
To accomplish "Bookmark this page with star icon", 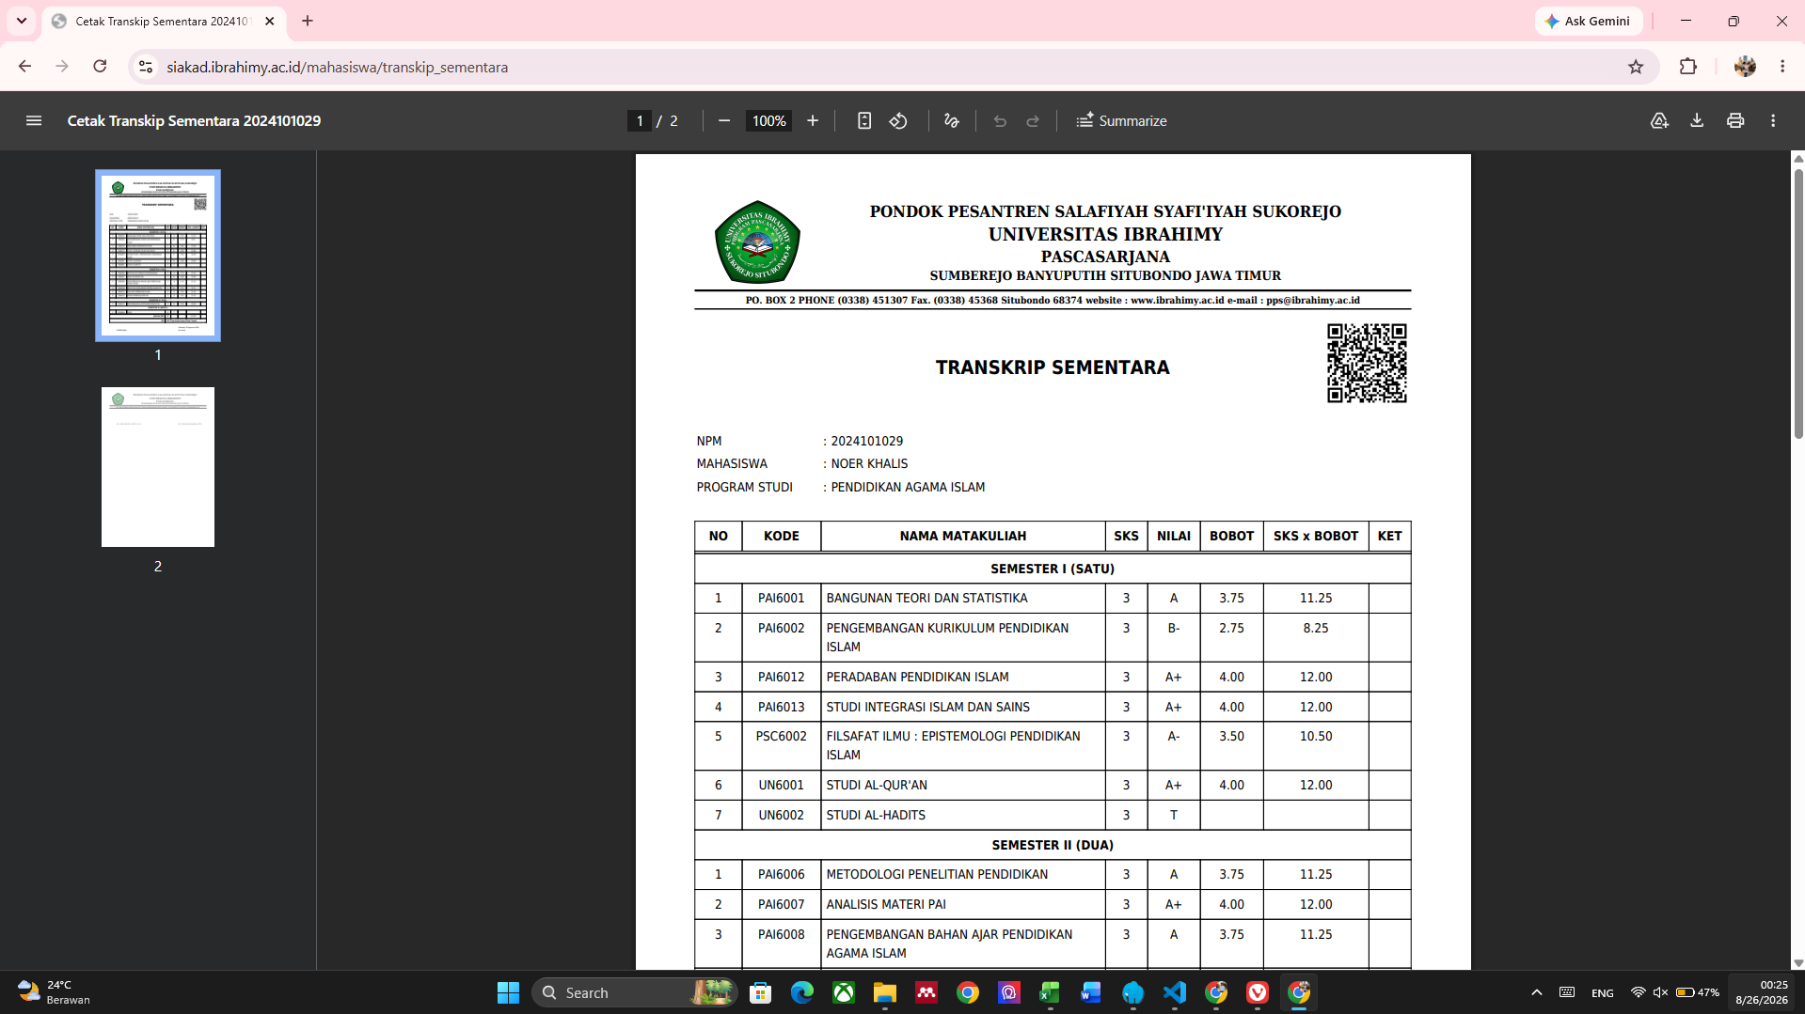I will [1636, 67].
